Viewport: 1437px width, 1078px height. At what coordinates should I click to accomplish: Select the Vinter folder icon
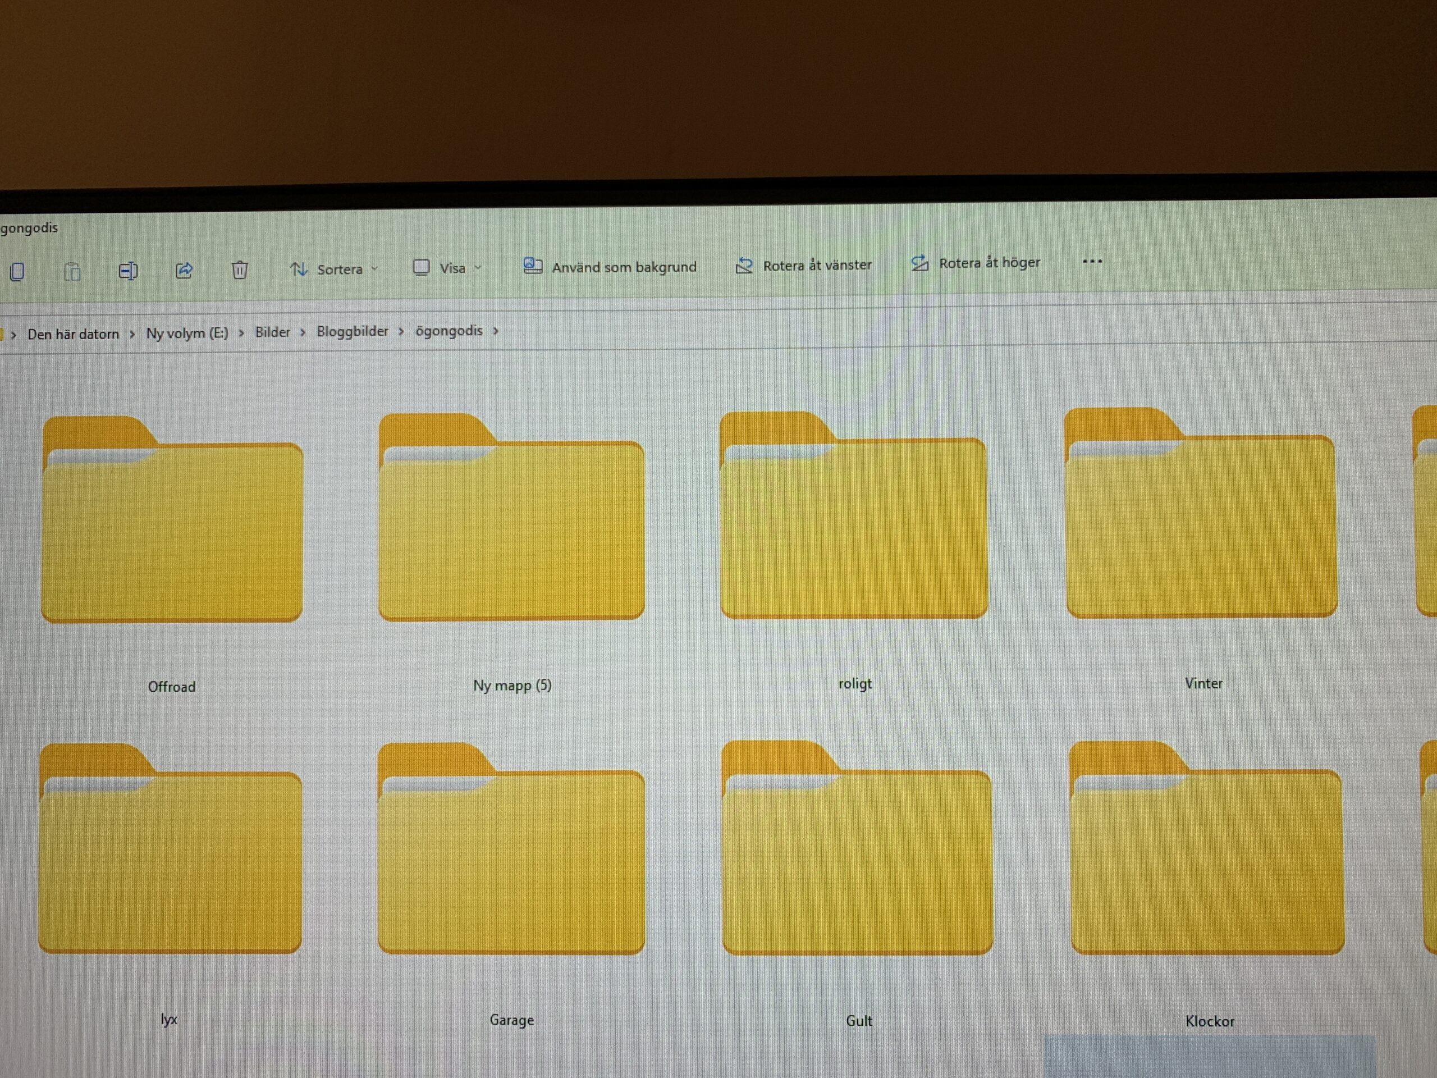(x=1201, y=512)
